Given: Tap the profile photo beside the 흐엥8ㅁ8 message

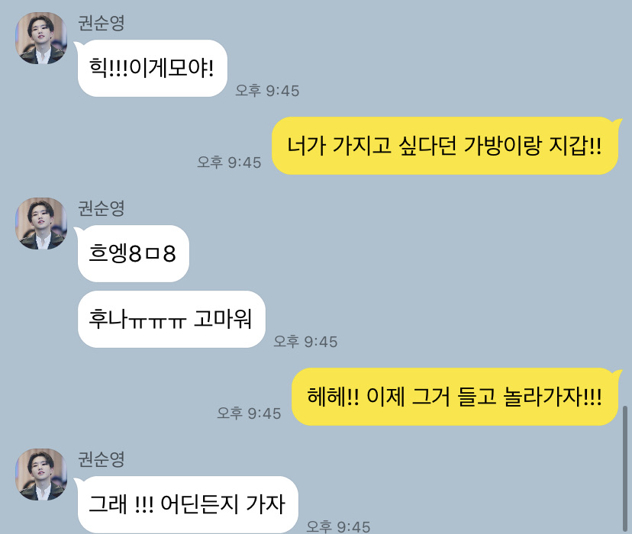Looking at the screenshot, I should (x=41, y=224).
